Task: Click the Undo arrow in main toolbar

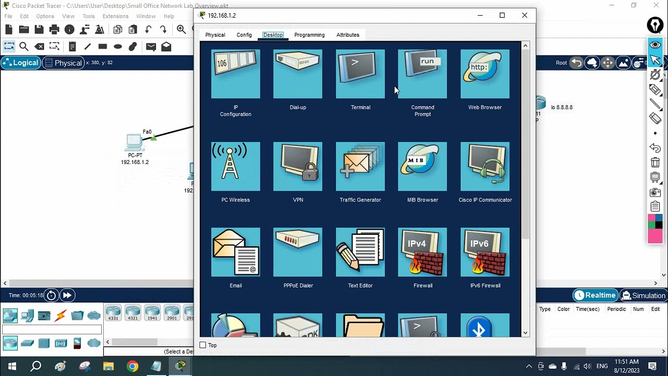Action: (x=148, y=30)
